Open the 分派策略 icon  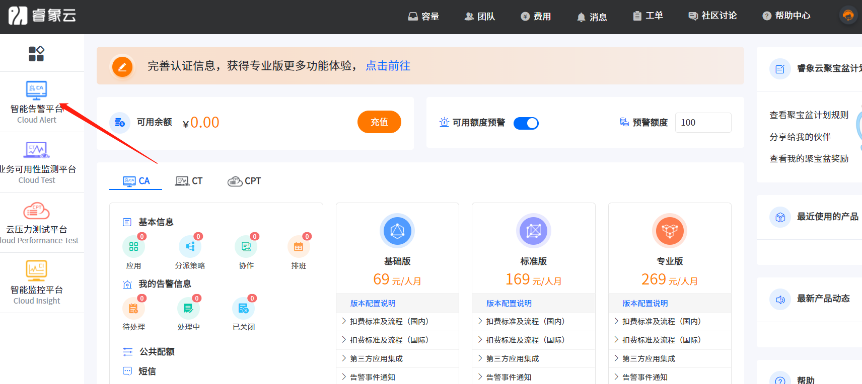coord(190,247)
